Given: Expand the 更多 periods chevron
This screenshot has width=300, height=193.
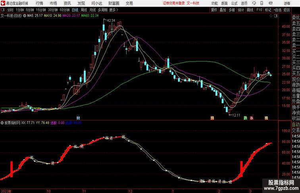Looking at the screenshot, I should pos(113,10).
